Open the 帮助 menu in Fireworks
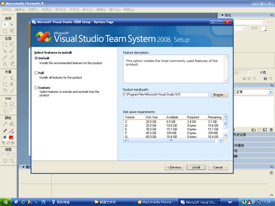Screen dimensions: 275x206 tap(129, 9)
